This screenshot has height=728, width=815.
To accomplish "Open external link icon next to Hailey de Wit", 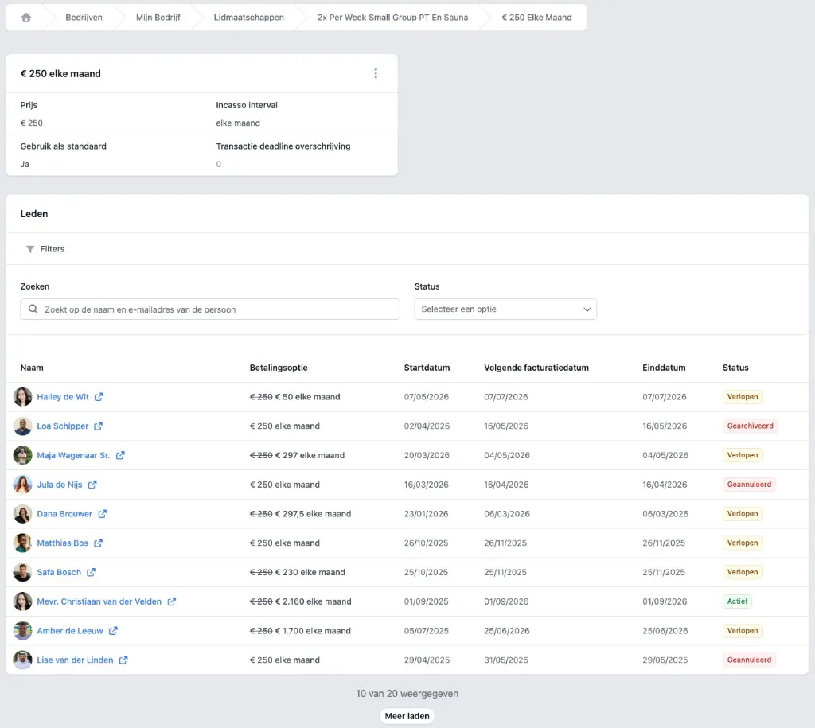I will tap(99, 397).
